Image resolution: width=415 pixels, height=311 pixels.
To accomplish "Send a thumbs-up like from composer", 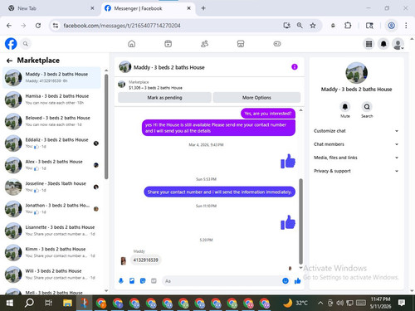I will coord(298,281).
